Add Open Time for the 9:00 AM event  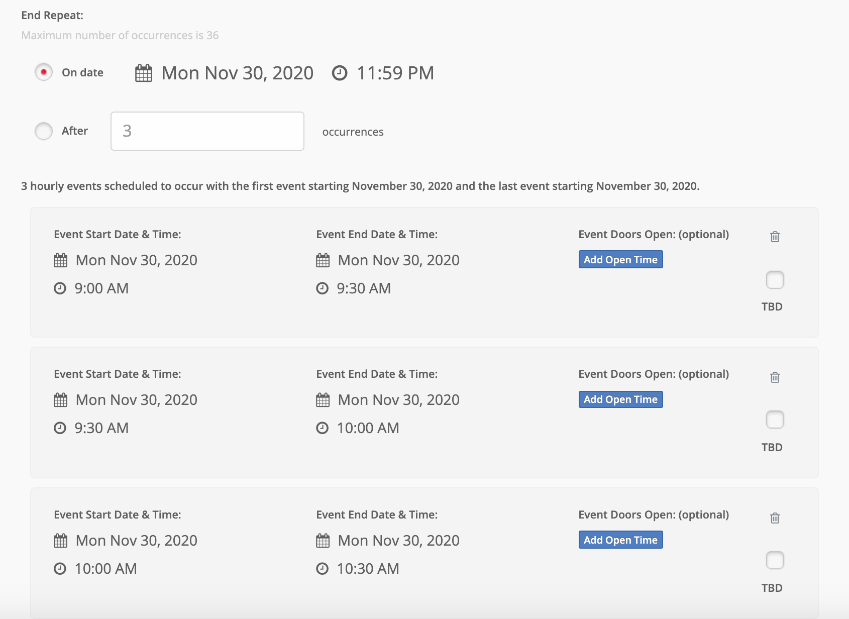(621, 260)
